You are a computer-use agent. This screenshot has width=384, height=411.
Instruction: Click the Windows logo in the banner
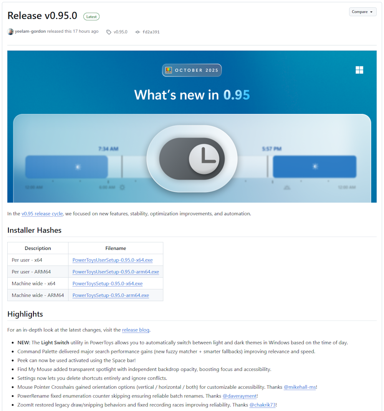359,70
